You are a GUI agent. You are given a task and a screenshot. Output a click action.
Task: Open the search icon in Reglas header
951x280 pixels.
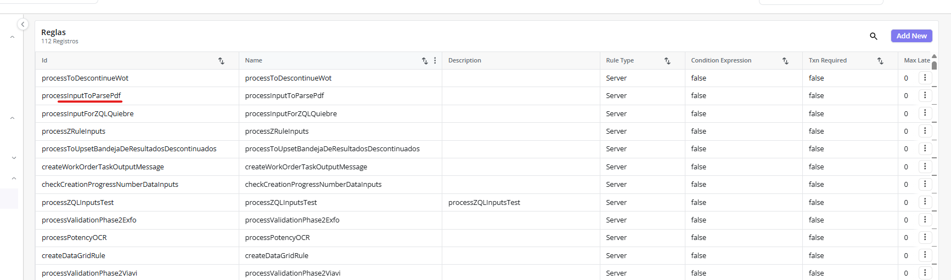[x=873, y=36]
